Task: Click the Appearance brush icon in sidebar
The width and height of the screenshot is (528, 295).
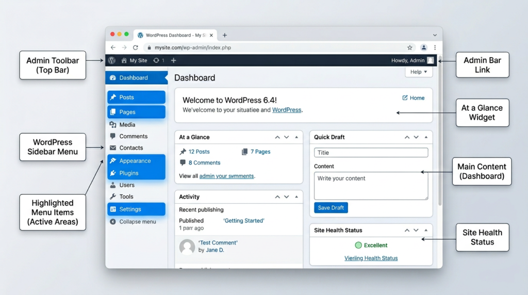Action: pos(113,160)
